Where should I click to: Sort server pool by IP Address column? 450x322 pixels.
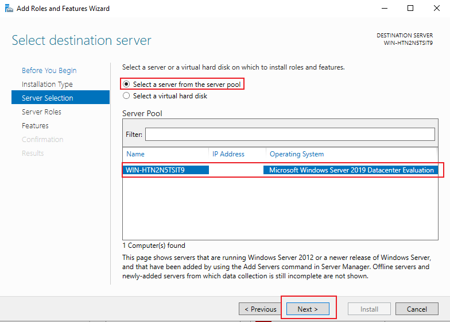tap(228, 154)
